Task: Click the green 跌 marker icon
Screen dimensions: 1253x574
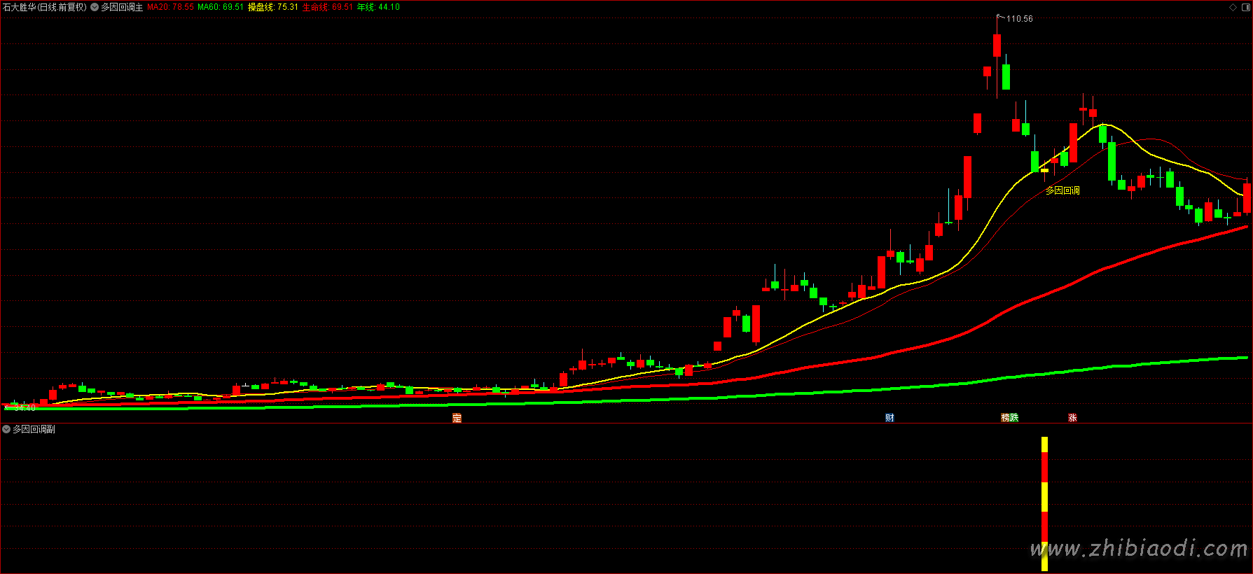Action: [x=1014, y=418]
